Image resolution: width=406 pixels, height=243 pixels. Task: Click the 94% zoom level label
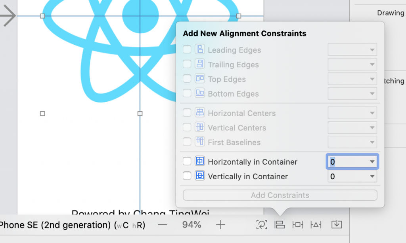point(192,225)
